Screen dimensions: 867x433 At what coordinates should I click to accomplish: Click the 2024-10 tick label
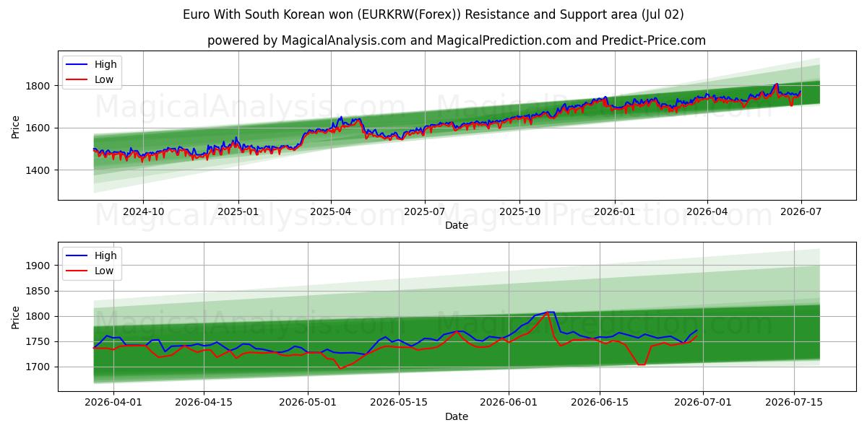tap(142, 211)
